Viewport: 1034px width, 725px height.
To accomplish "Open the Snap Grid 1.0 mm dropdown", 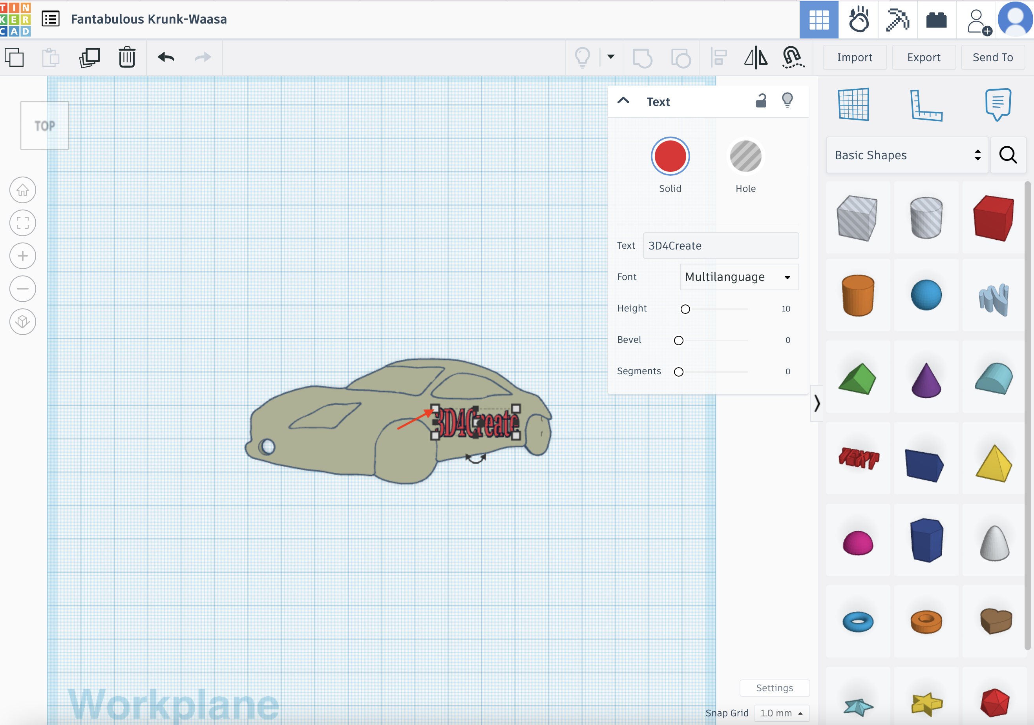I will [x=781, y=713].
